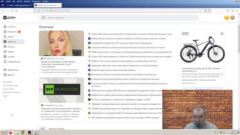Click the Найти в Новостях search field
240x135 pixels.
[119, 18]
